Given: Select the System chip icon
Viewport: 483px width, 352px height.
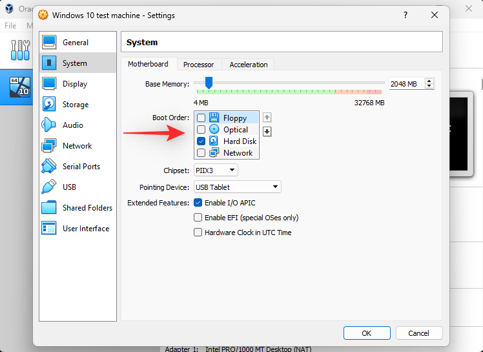Looking at the screenshot, I should point(49,63).
